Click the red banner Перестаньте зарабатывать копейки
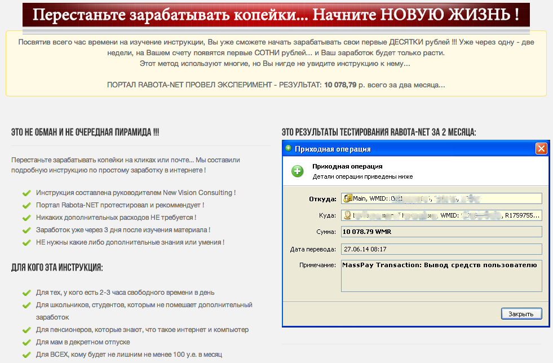This screenshot has width=553, height=363. [276, 15]
